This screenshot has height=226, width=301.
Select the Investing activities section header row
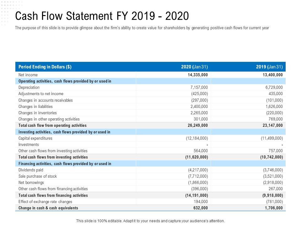pos(64,132)
